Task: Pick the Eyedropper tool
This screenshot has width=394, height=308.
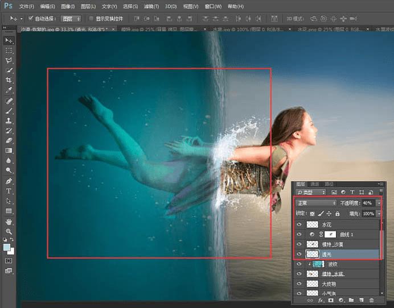Action: coord(9,90)
